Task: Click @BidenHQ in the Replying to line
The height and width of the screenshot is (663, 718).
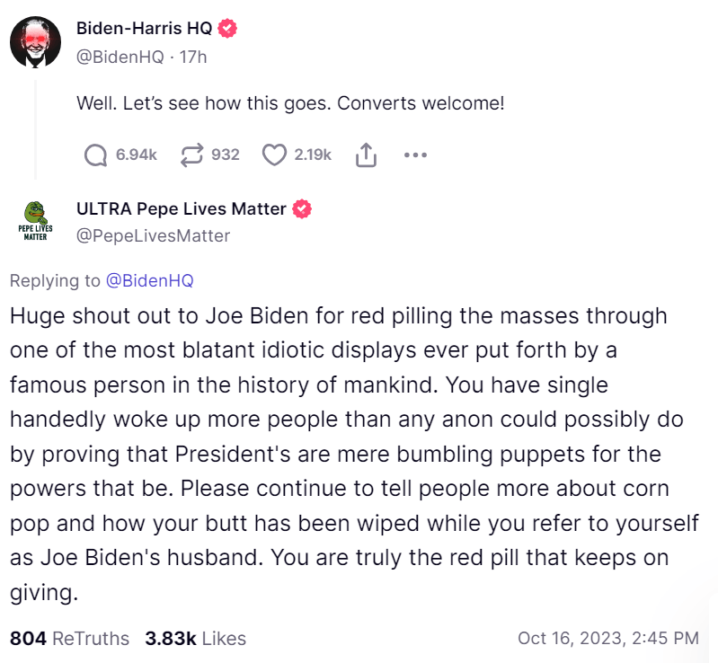Action: click(149, 280)
